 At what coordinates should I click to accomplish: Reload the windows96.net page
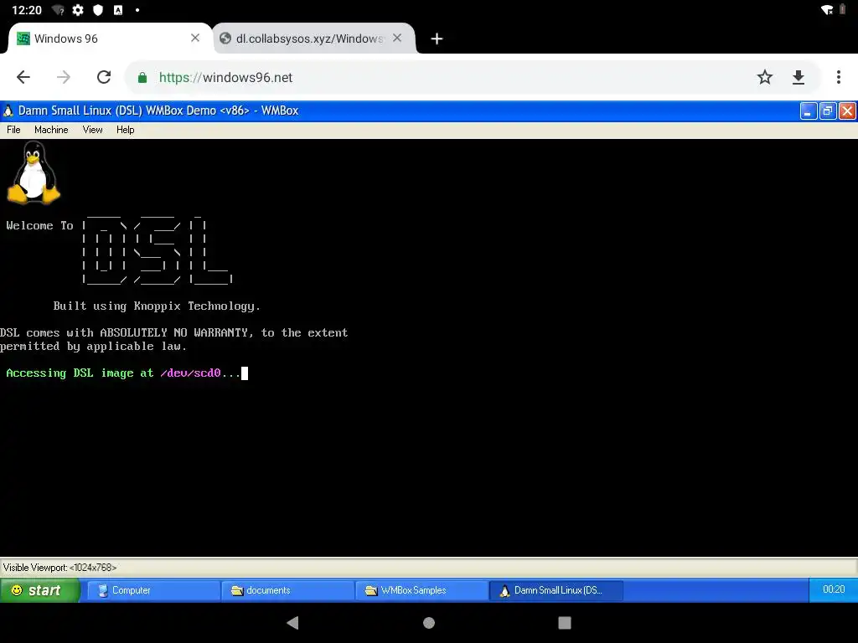(104, 77)
